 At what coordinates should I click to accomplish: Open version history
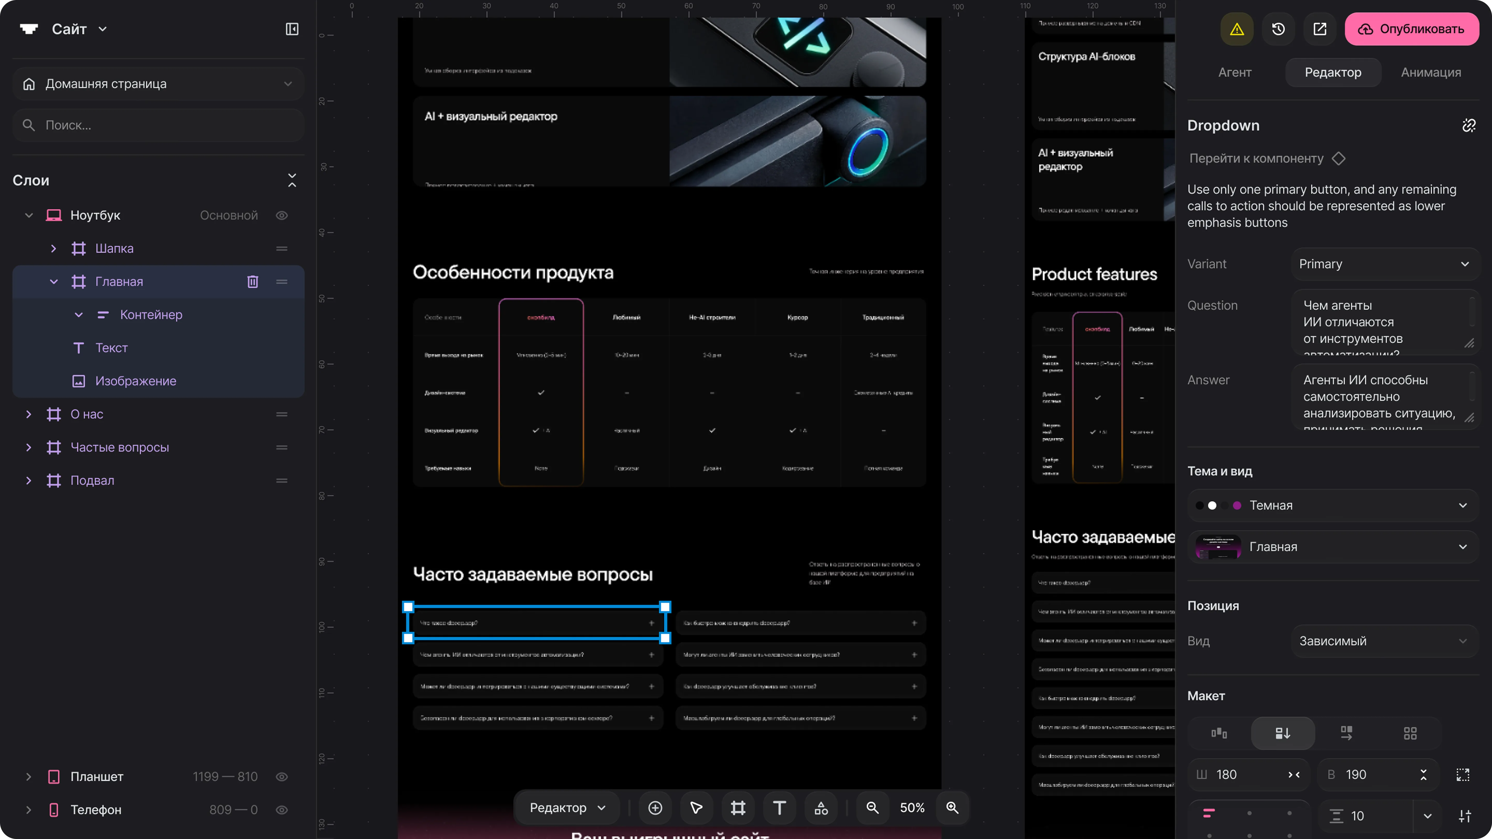(1278, 29)
